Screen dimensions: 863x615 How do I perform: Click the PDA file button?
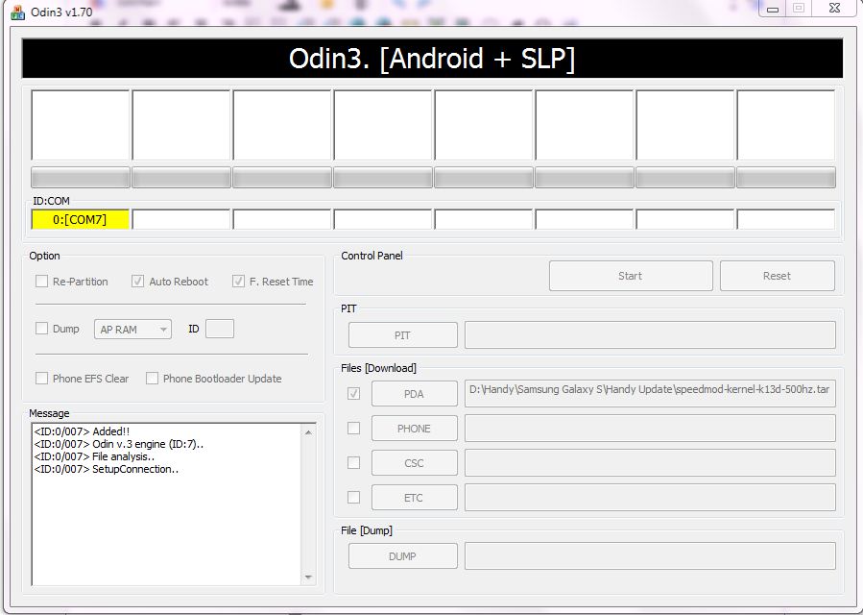point(415,393)
